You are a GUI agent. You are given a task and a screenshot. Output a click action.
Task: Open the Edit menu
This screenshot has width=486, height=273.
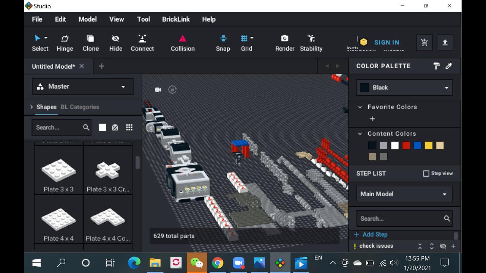pos(60,19)
